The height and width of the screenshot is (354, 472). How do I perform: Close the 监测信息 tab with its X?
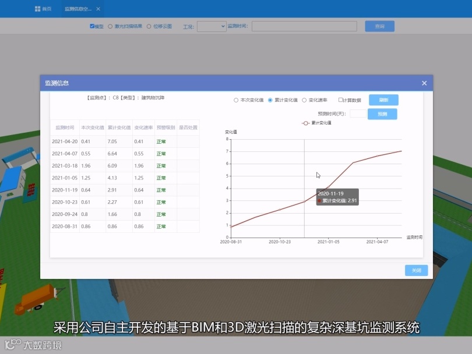pos(98,9)
